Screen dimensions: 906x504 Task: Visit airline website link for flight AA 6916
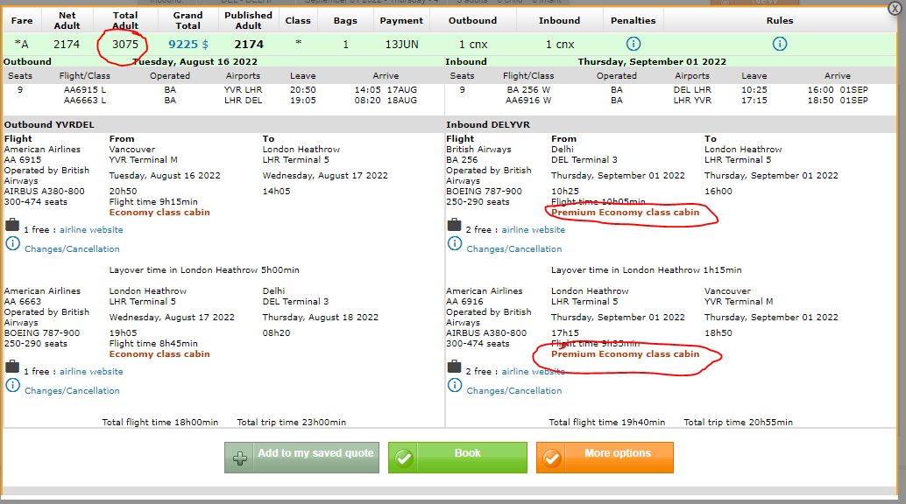tap(533, 372)
